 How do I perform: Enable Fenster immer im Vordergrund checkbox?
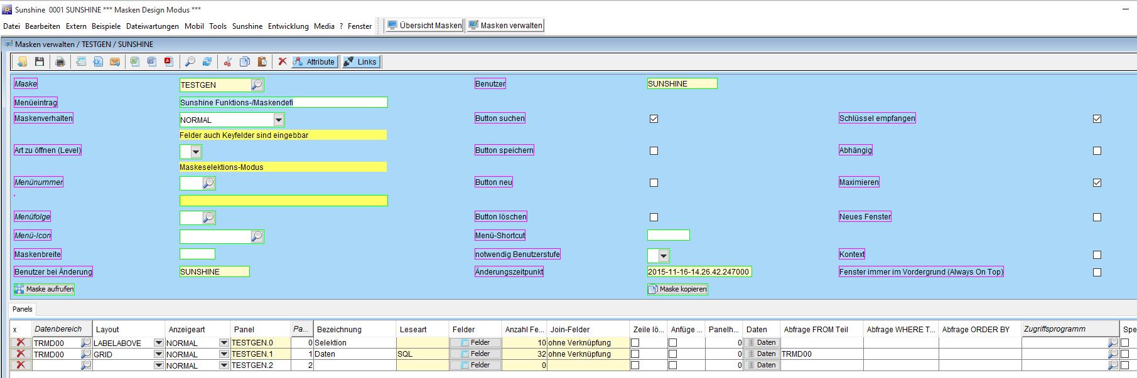1097,272
